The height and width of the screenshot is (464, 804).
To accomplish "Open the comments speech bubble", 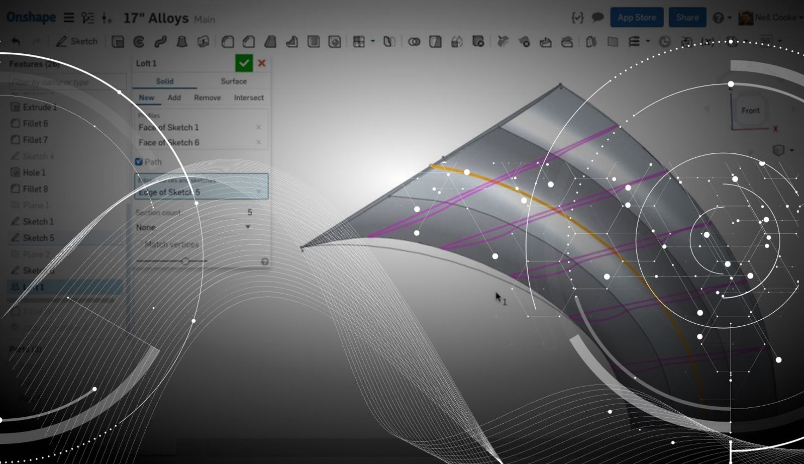I will click(x=597, y=18).
